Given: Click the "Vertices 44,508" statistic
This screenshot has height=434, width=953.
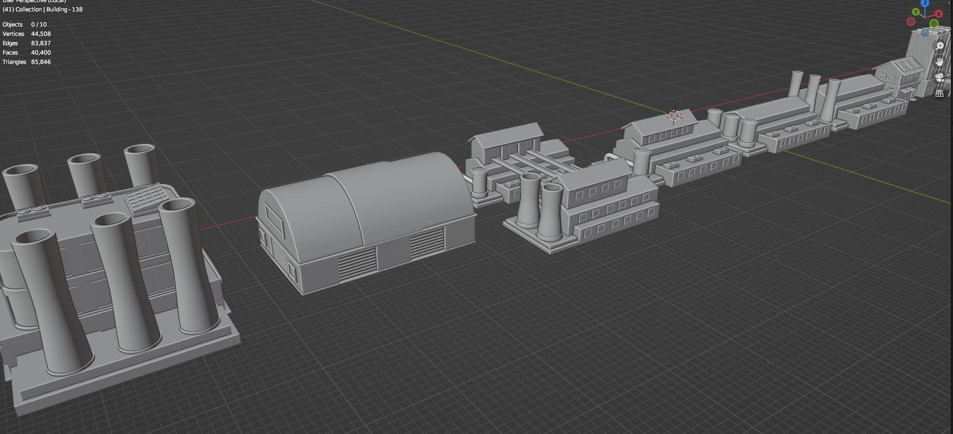Looking at the screenshot, I should (x=27, y=34).
